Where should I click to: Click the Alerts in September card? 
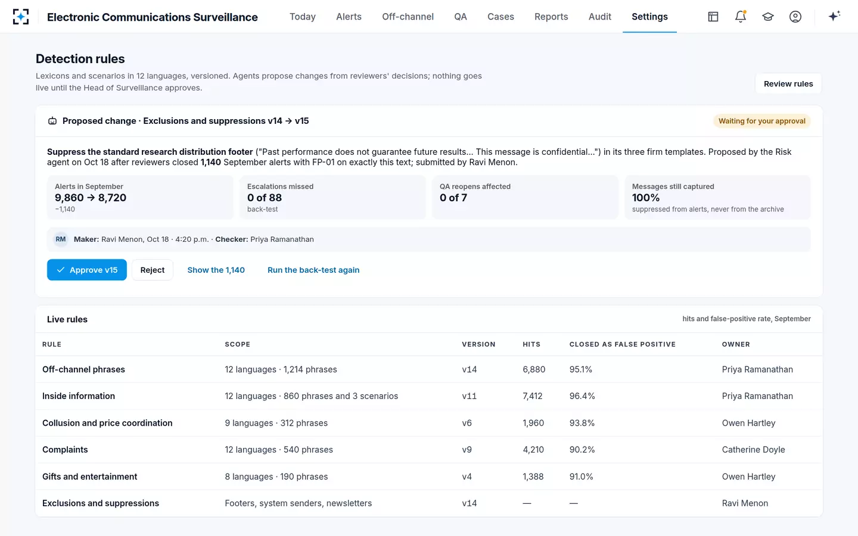(140, 197)
